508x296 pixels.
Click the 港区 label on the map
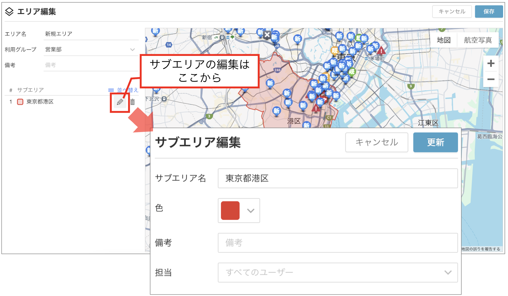coord(294,121)
